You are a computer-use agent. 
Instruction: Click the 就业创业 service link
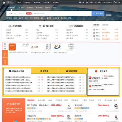pyautogui.click(x=111, y=76)
